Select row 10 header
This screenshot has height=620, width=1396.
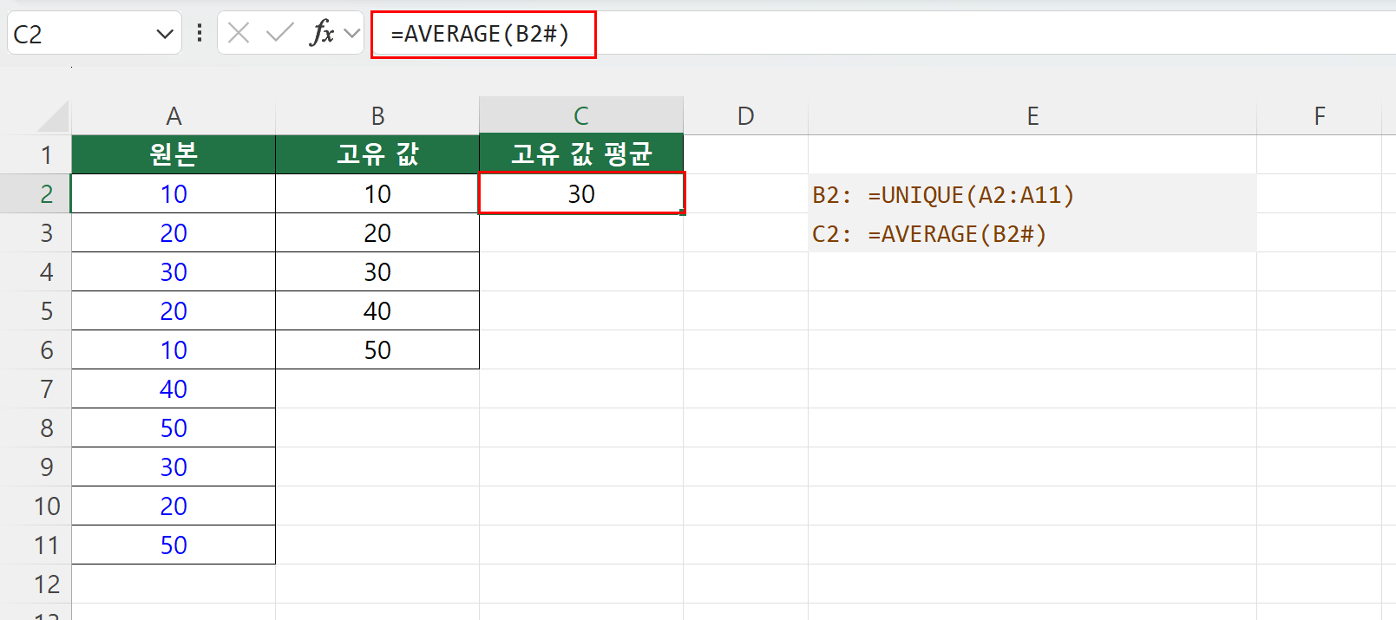coord(36,506)
